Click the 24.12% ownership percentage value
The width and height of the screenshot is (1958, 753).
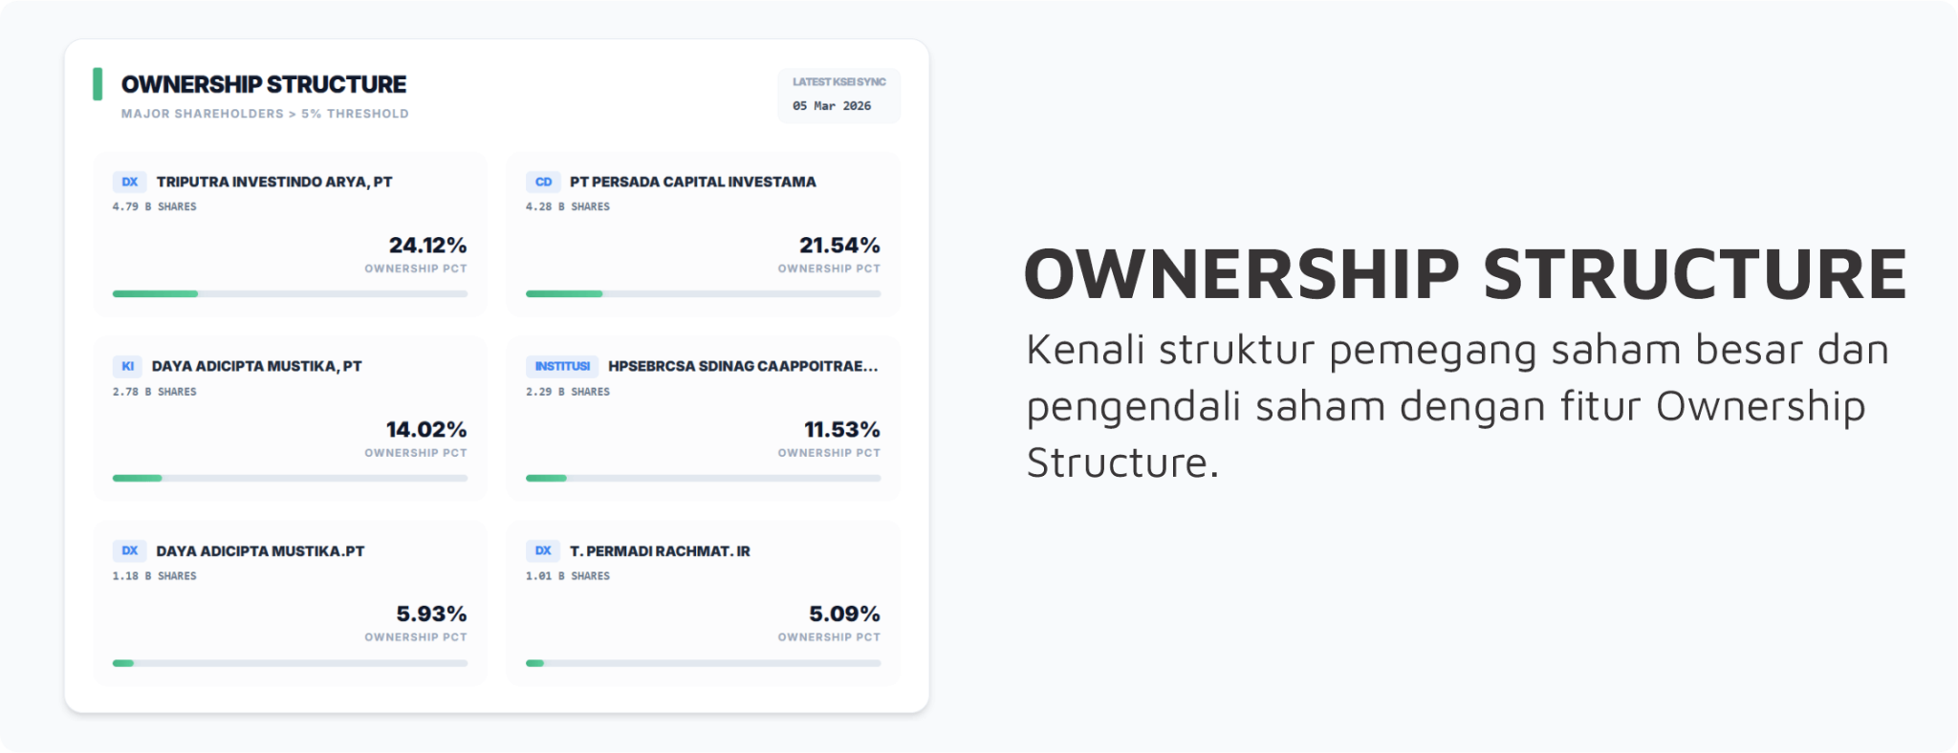[x=426, y=245]
